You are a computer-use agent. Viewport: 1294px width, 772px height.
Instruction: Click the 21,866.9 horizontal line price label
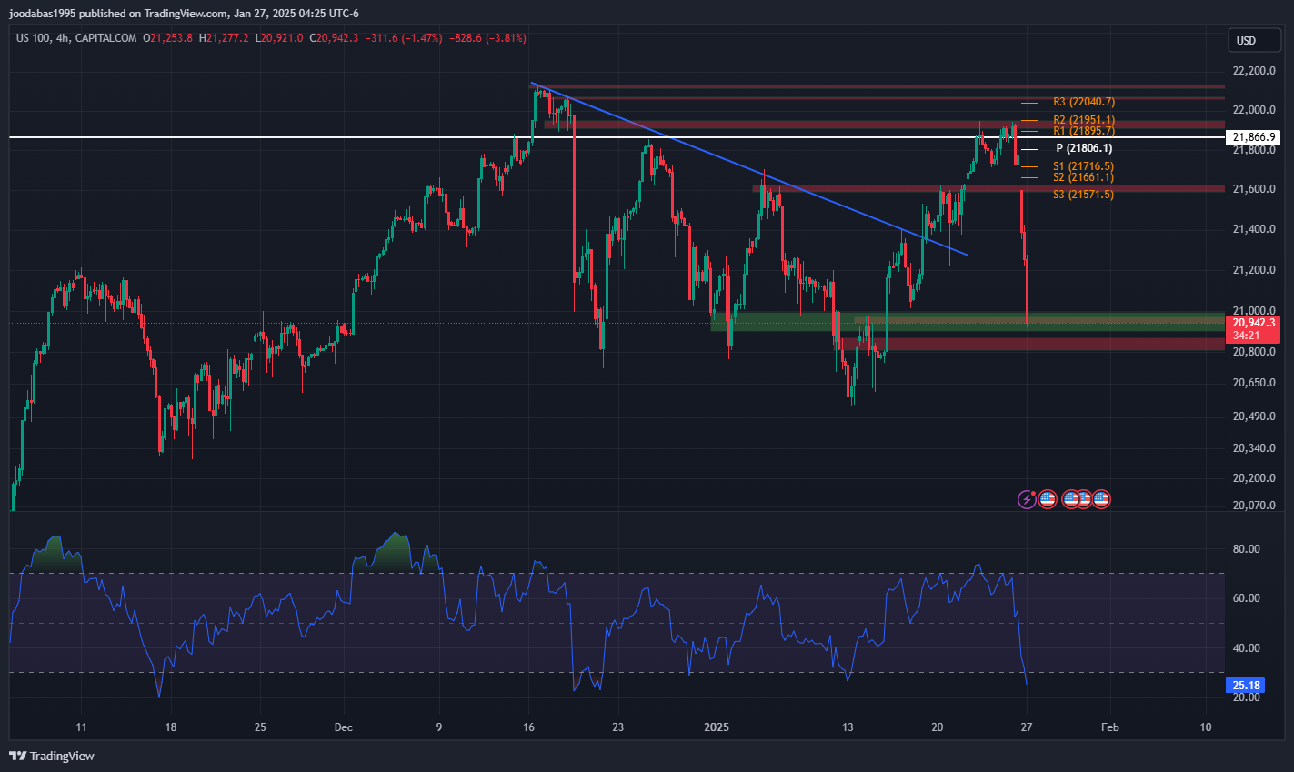(x=1253, y=137)
